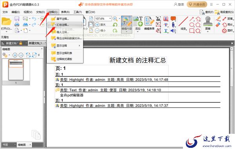Viewport: 235px width, 149px height.
Task: Expand the 编辑内容 dropdown arrow
Action: (127, 32)
